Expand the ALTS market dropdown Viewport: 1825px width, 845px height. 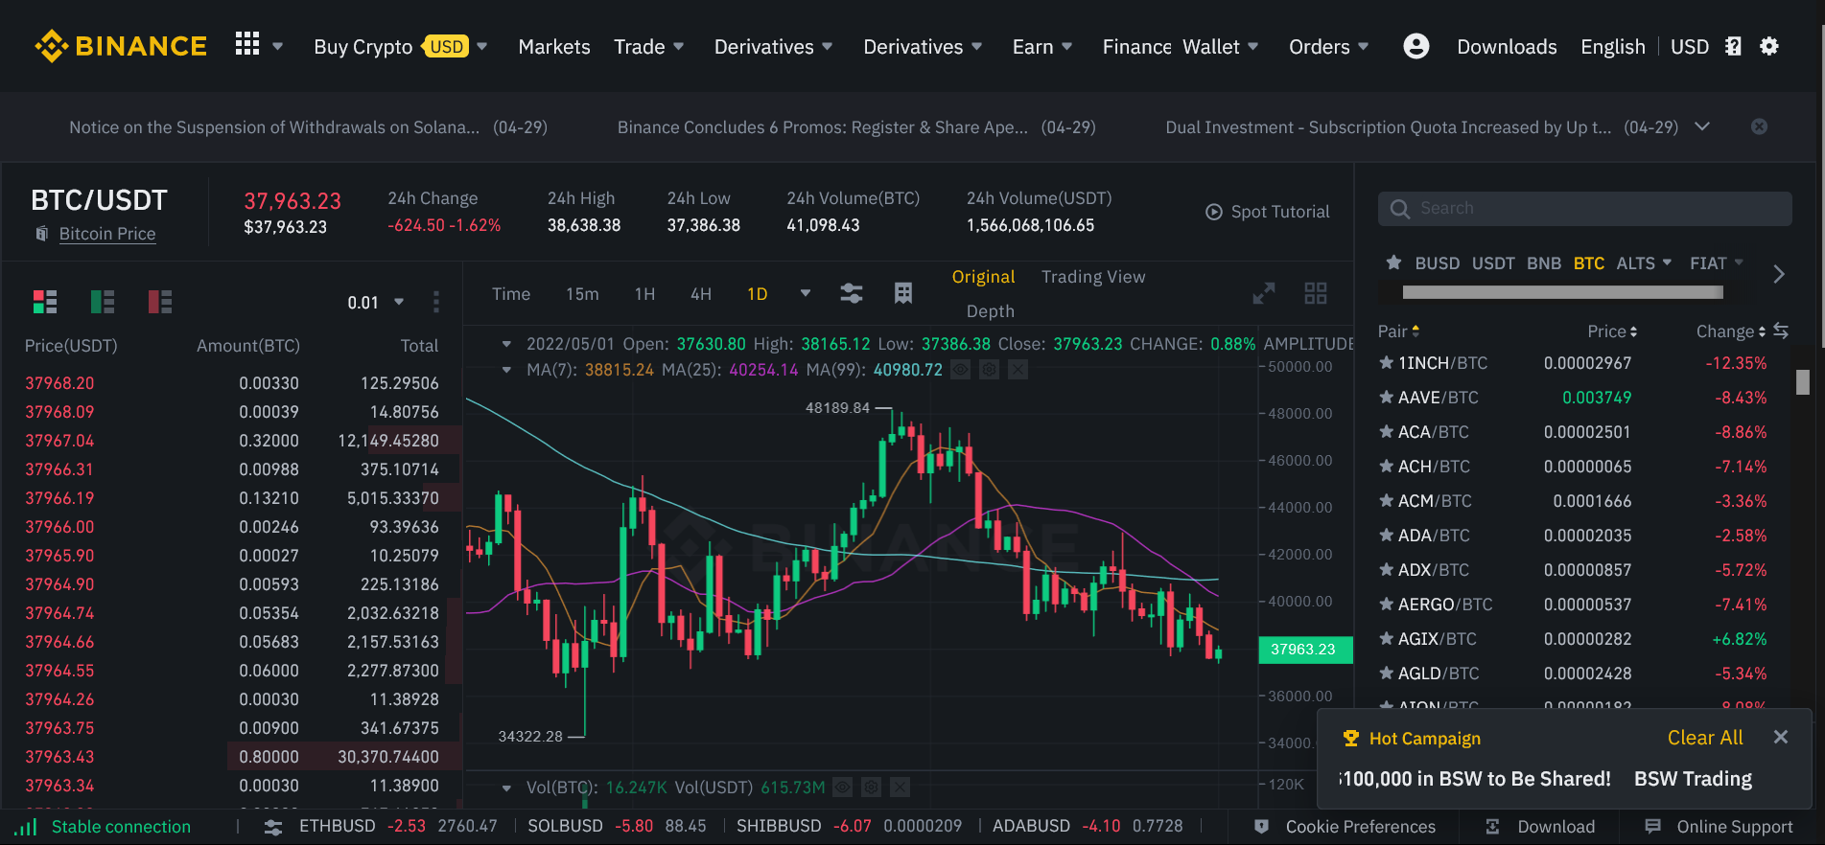click(x=1644, y=263)
